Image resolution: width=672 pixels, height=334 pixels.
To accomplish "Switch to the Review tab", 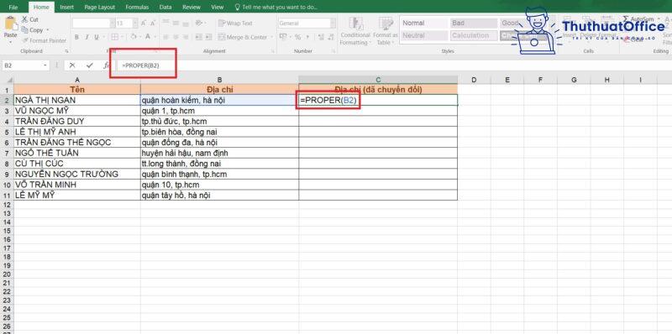I will (192, 8).
